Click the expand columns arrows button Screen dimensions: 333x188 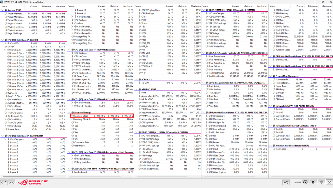coord(4,182)
